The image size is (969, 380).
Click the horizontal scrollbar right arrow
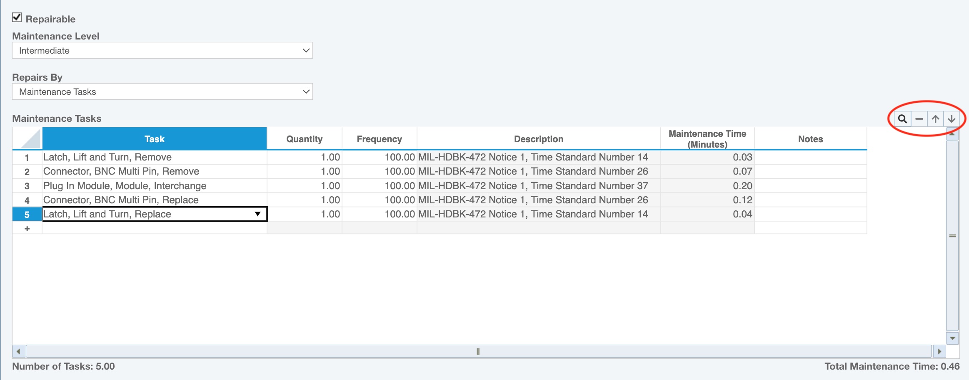tap(939, 351)
